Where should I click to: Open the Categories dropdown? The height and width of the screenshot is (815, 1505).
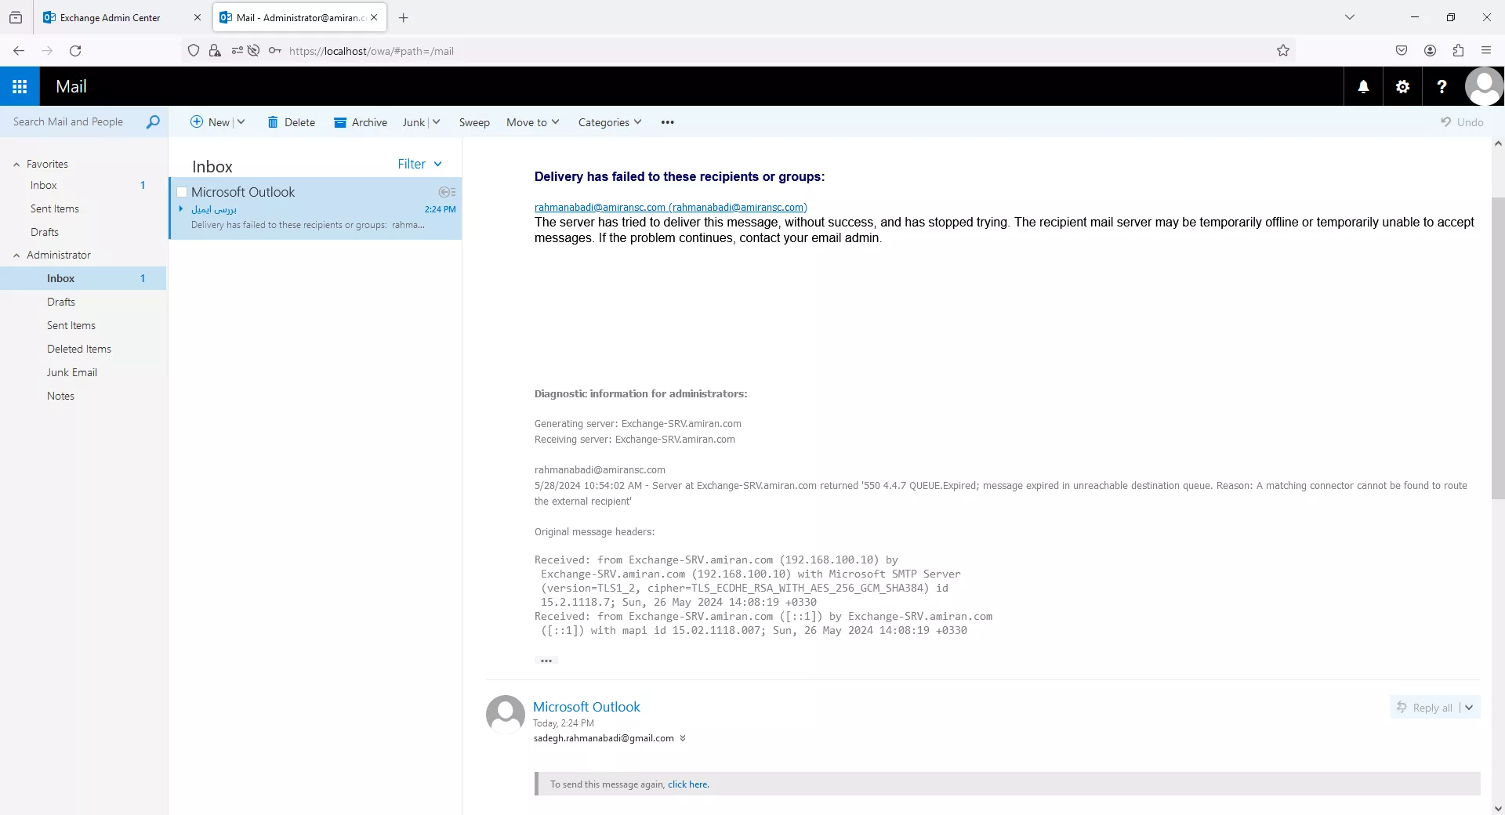click(610, 122)
